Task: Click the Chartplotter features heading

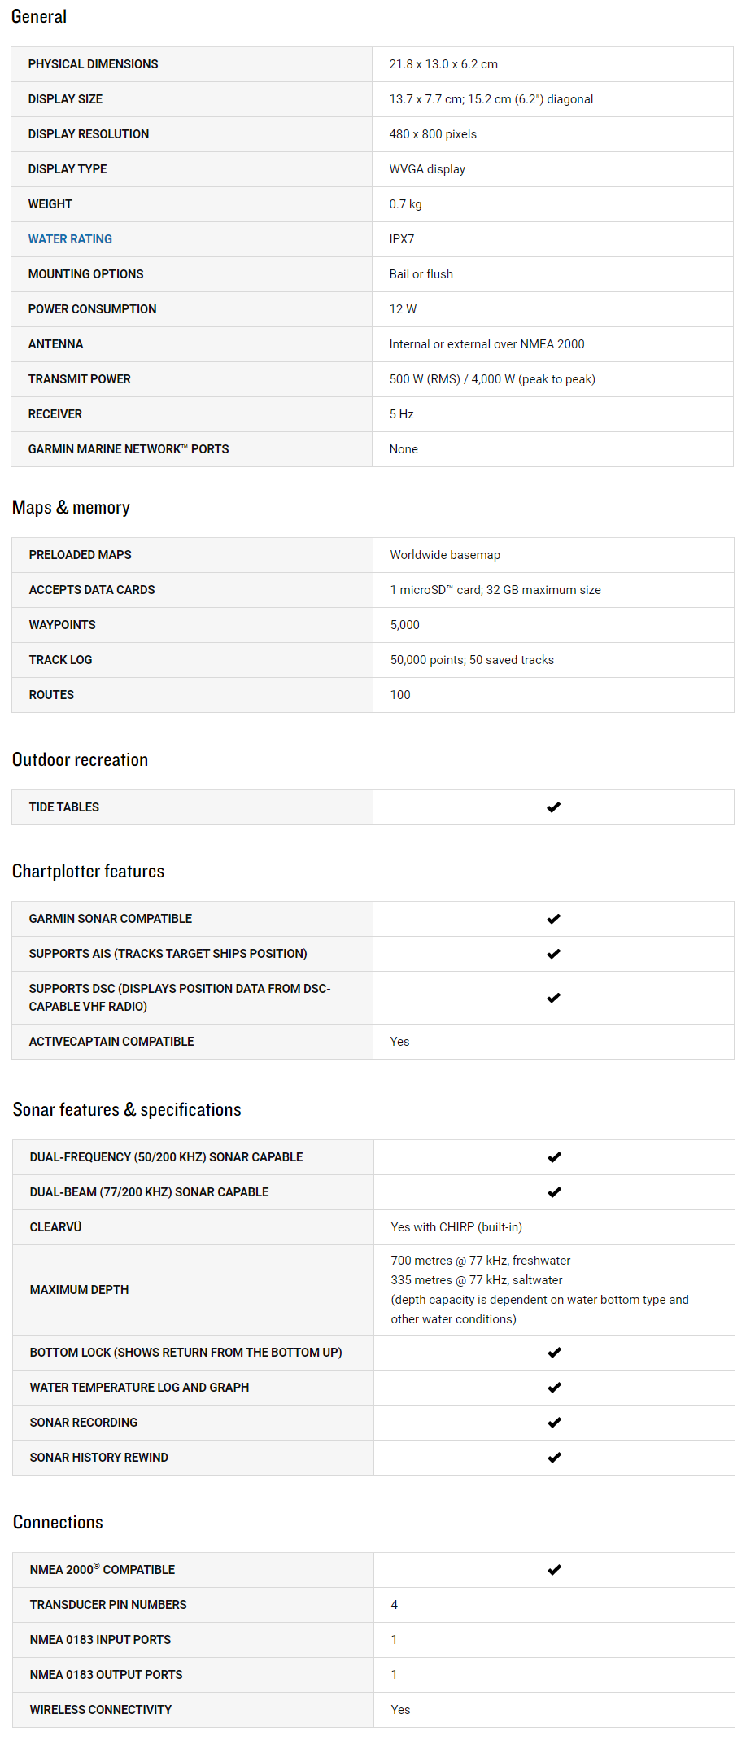Action: tap(88, 872)
